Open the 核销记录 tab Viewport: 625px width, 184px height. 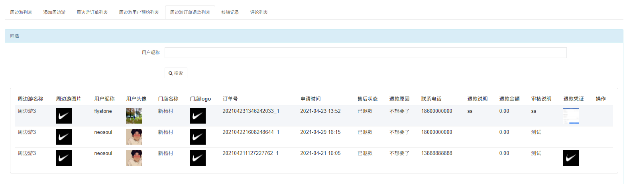coord(230,12)
